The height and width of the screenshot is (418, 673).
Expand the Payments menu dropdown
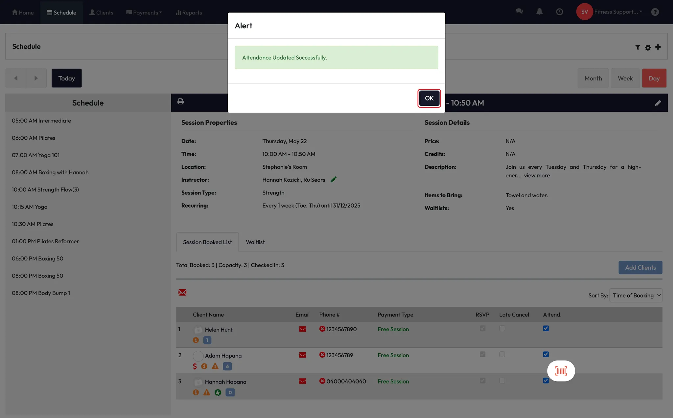click(x=144, y=12)
